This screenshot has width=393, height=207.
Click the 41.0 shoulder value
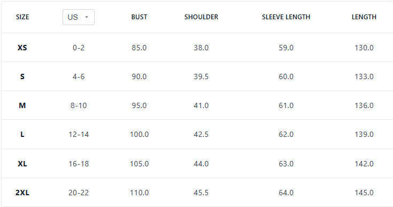(201, 105)
